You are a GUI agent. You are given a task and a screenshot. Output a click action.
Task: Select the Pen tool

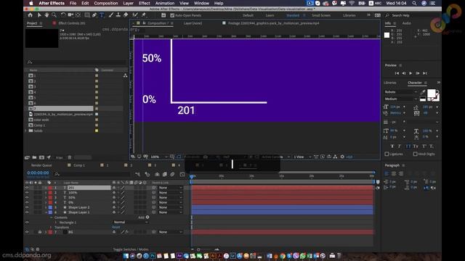(94, 14)
